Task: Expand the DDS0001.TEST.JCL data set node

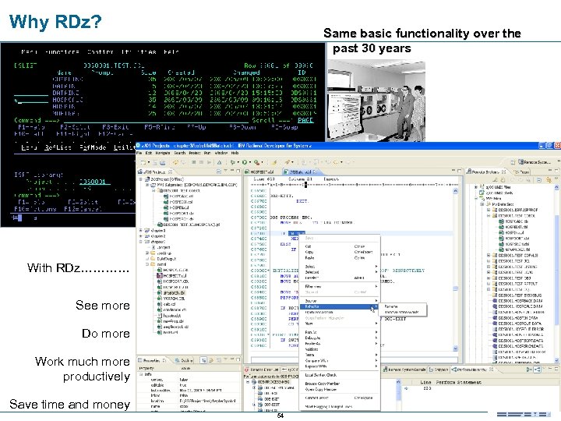Action: tap(489, 261)
